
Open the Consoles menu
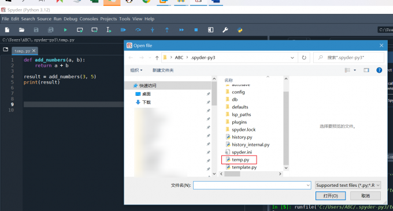click(x=89, y=19)
